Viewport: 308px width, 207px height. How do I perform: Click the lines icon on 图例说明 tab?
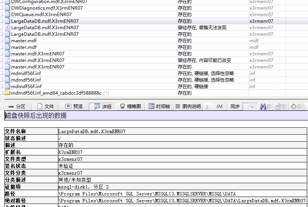(178, 106)
